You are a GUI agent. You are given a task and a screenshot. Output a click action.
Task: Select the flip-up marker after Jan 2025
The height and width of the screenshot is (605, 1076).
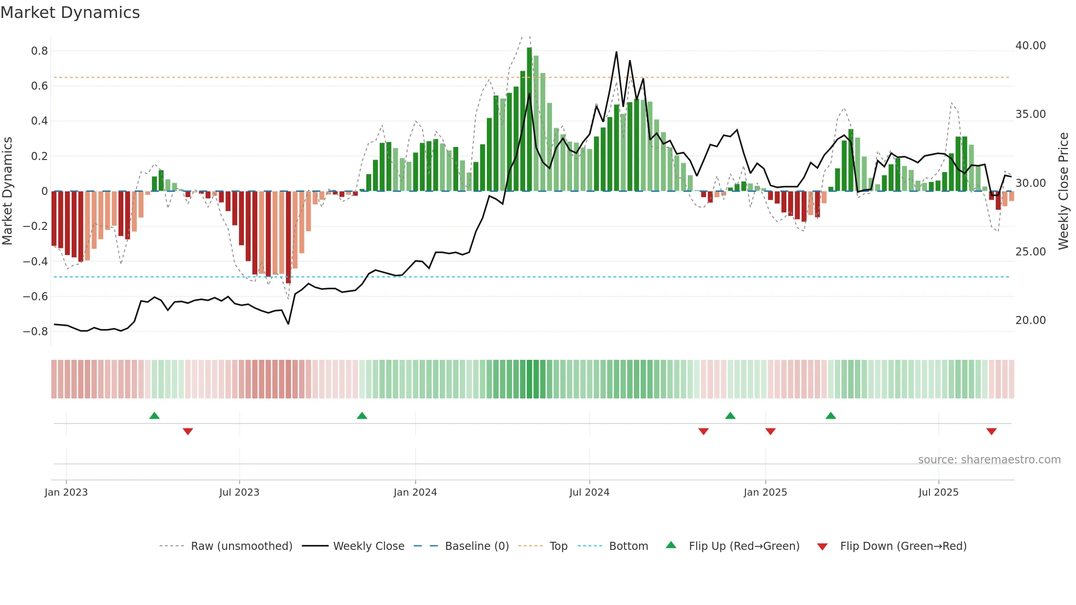click(x=831, y=415)
